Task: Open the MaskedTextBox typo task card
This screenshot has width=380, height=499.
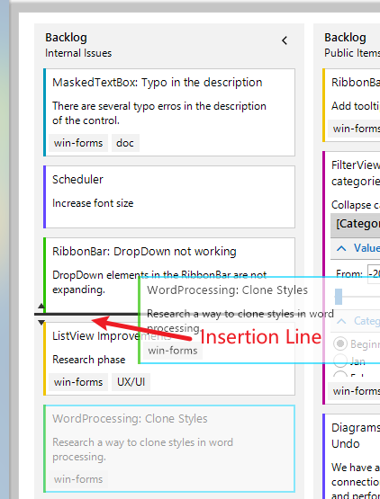Action: pyautogui.click(x=169, y=112)
